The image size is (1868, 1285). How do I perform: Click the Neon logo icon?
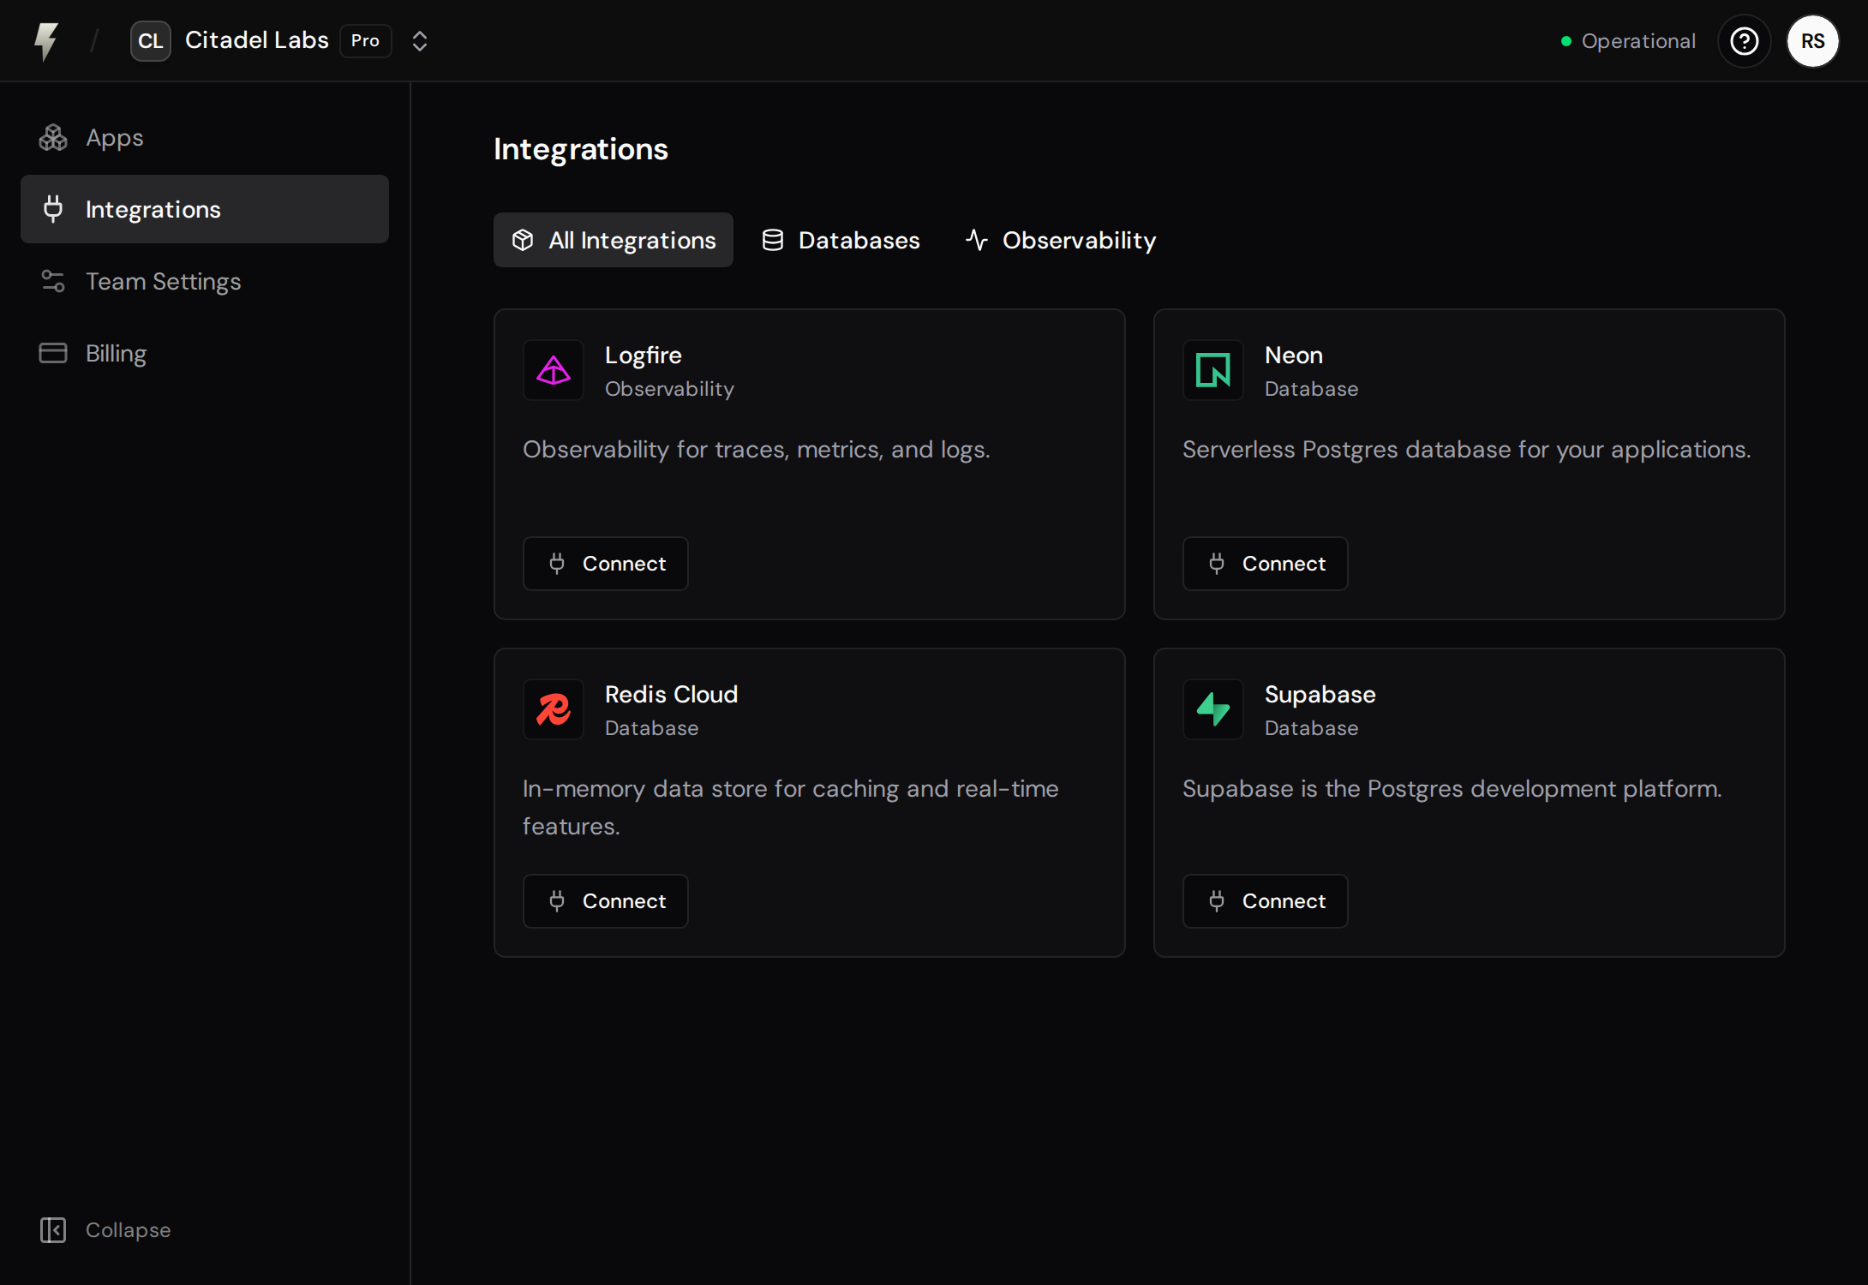(1213, 370)
